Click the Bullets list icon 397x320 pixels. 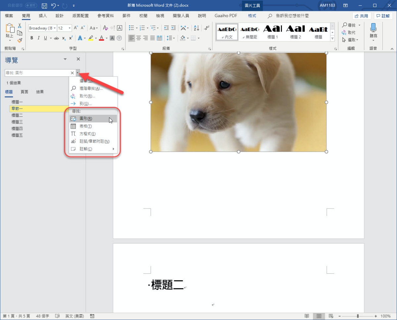click(x=131, y=28)
